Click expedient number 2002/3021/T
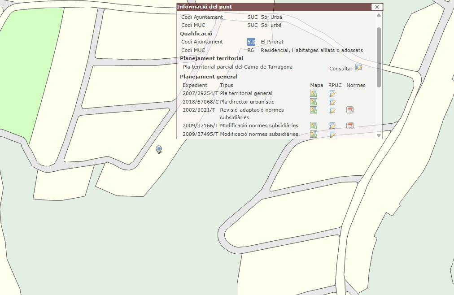454x295 pixels. point(199,110)
